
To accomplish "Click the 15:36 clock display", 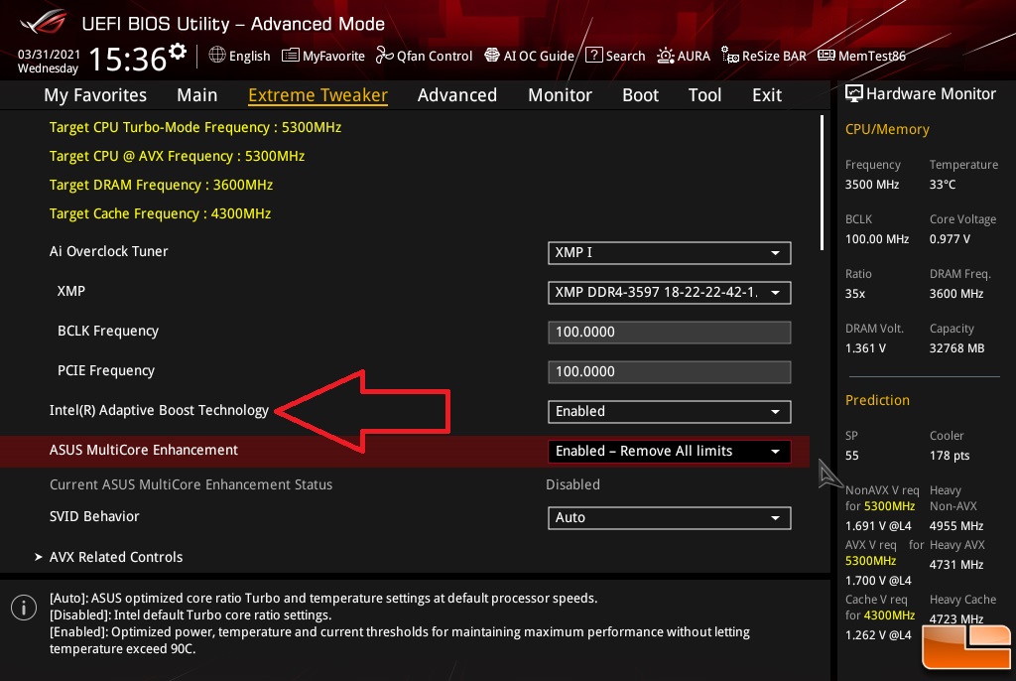I will click(128, 59).
